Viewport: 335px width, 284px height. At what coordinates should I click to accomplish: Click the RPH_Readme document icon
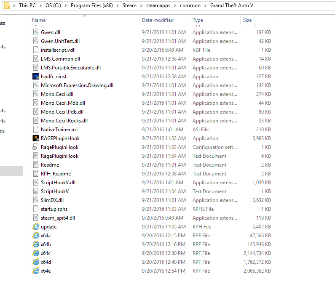pos(36,174)
